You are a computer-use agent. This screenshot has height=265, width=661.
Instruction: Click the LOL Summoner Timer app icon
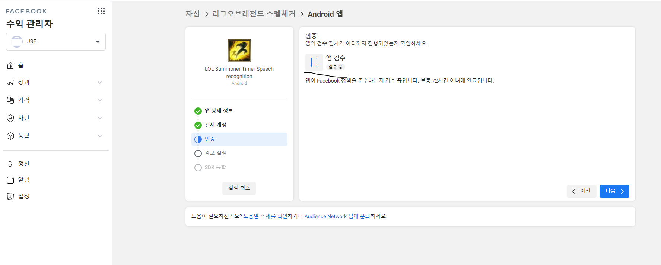coord(239,51)
